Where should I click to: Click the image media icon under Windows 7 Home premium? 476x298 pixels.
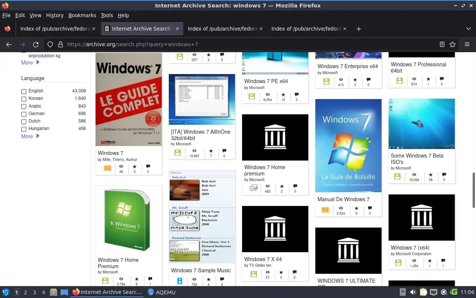click(x=254, y=188)
